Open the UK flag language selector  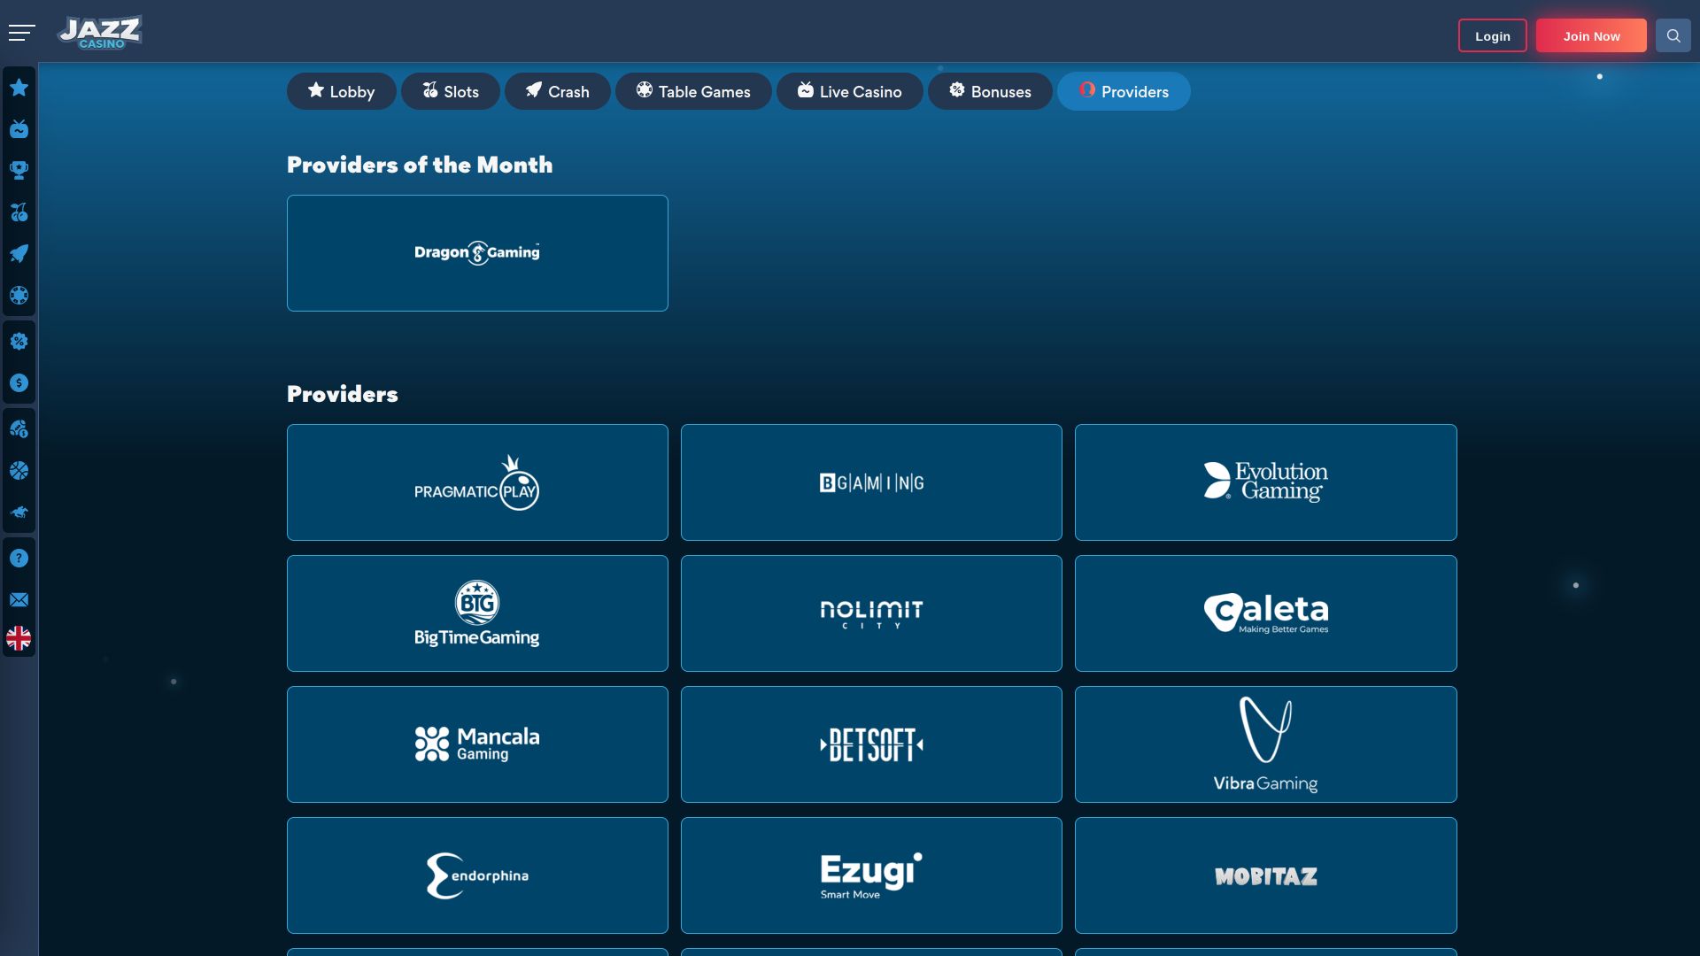coord(19,638)
